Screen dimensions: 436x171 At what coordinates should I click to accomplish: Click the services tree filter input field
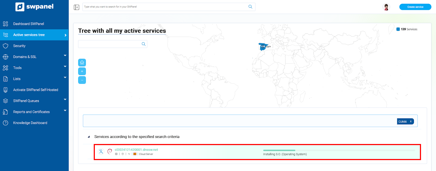[110, 44]
